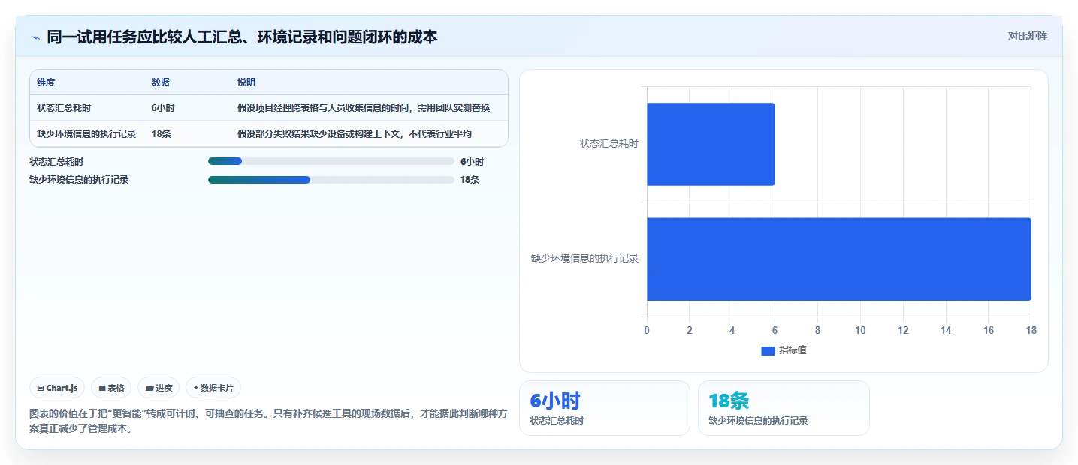The height and width of the screenshot is (465, 1078).
Task: Click the 缺少环境信息的执行记录 progress bar
Action: click(331, 180)
